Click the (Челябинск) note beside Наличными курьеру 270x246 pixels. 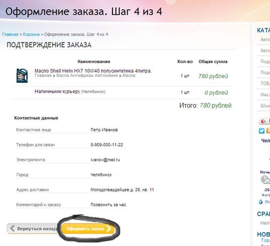(x=93, y=92)
